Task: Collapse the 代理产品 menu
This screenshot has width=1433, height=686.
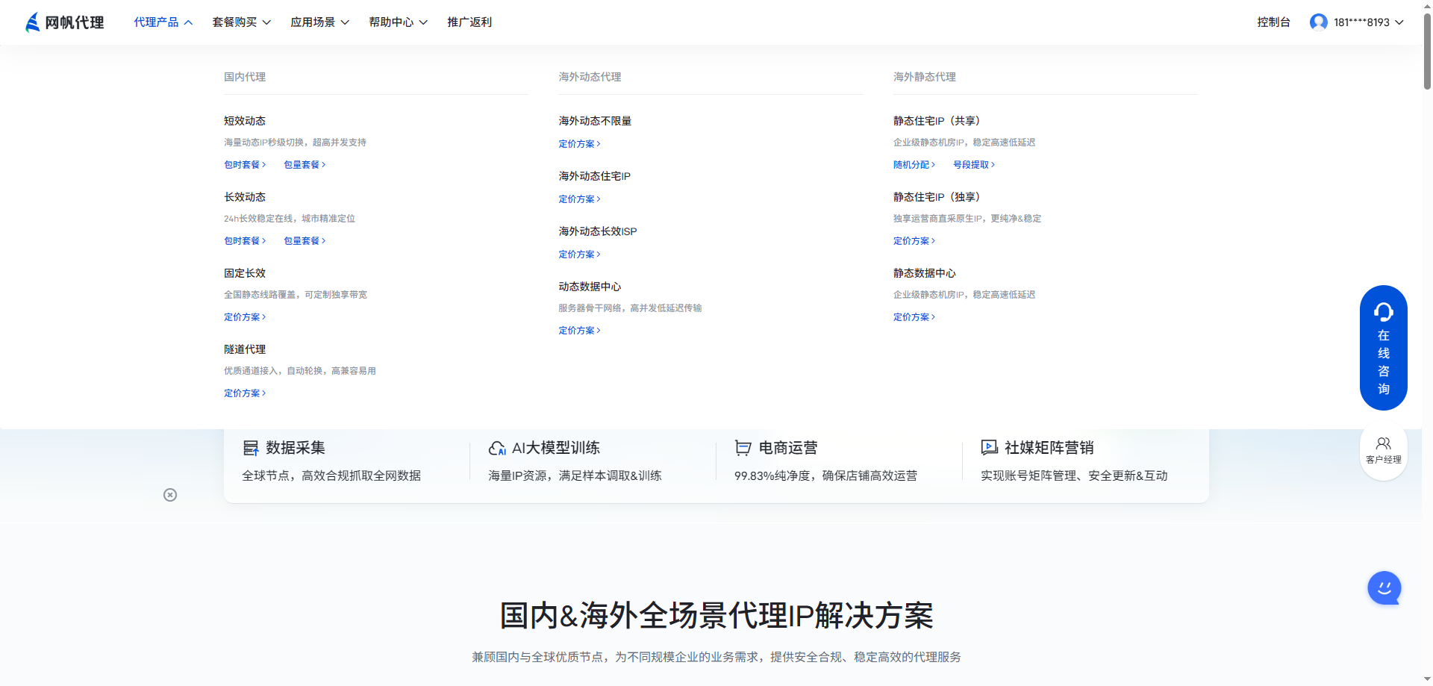Action: coord(163,22)
